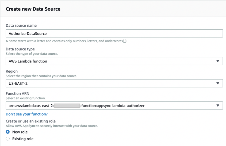This screenshot has width=226, height=146.
Task: Click the arrow icon on the Region selector
Action: (x=218, y=83)
